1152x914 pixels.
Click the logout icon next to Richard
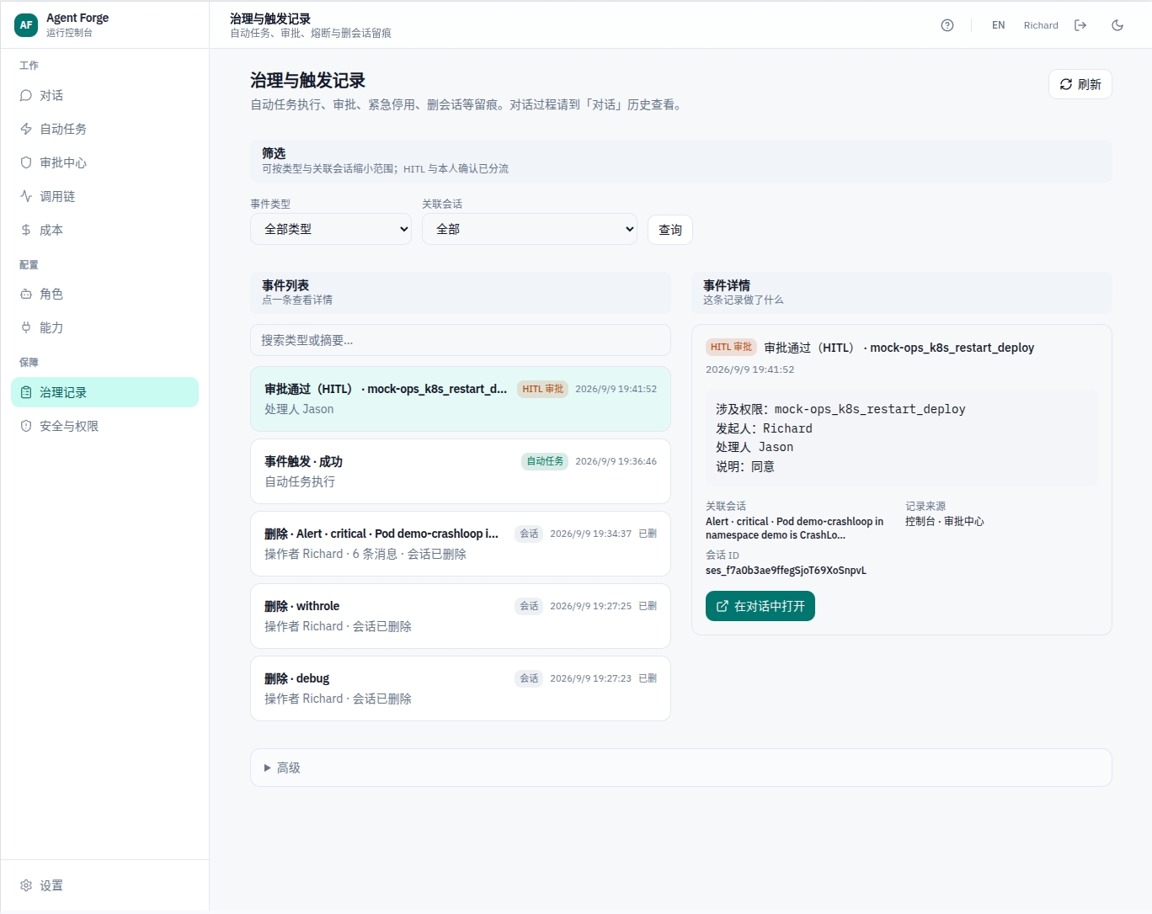1080,25
